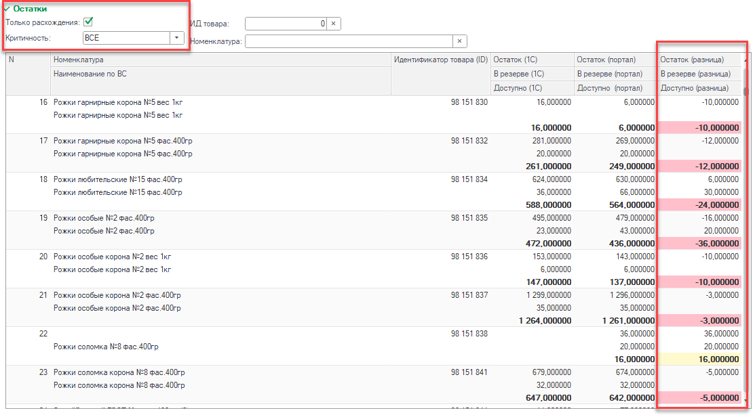Viewport: 755px width, 417px height.
Task: Click the Идентификатор товара (ID) column header
Action: pyautogui.click(x=441, y=60)
